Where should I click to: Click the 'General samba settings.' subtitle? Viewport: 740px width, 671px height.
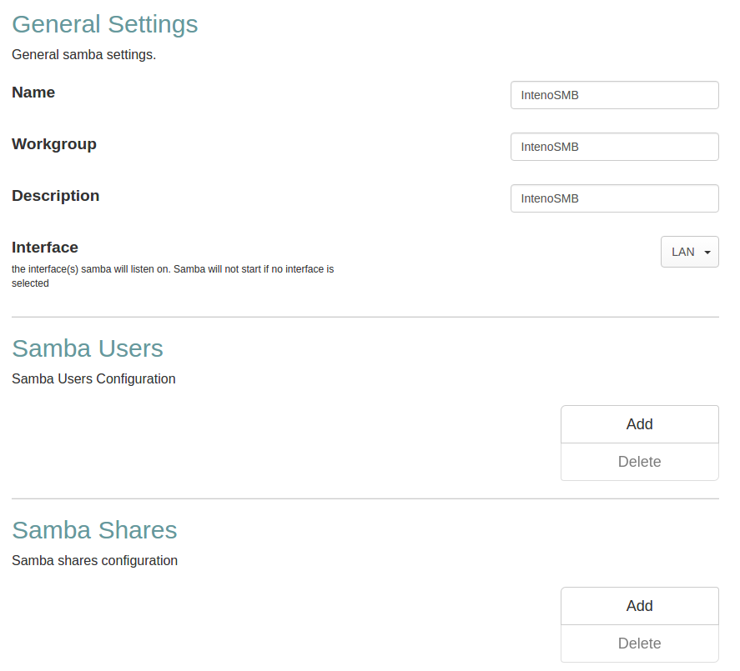coord(83,55)
